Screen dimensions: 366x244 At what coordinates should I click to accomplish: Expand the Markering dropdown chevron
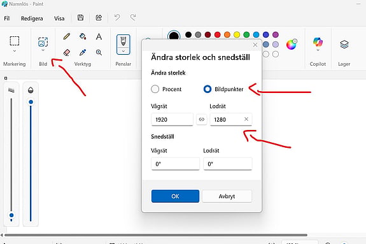pyautogui.click(x=15, y=51)
